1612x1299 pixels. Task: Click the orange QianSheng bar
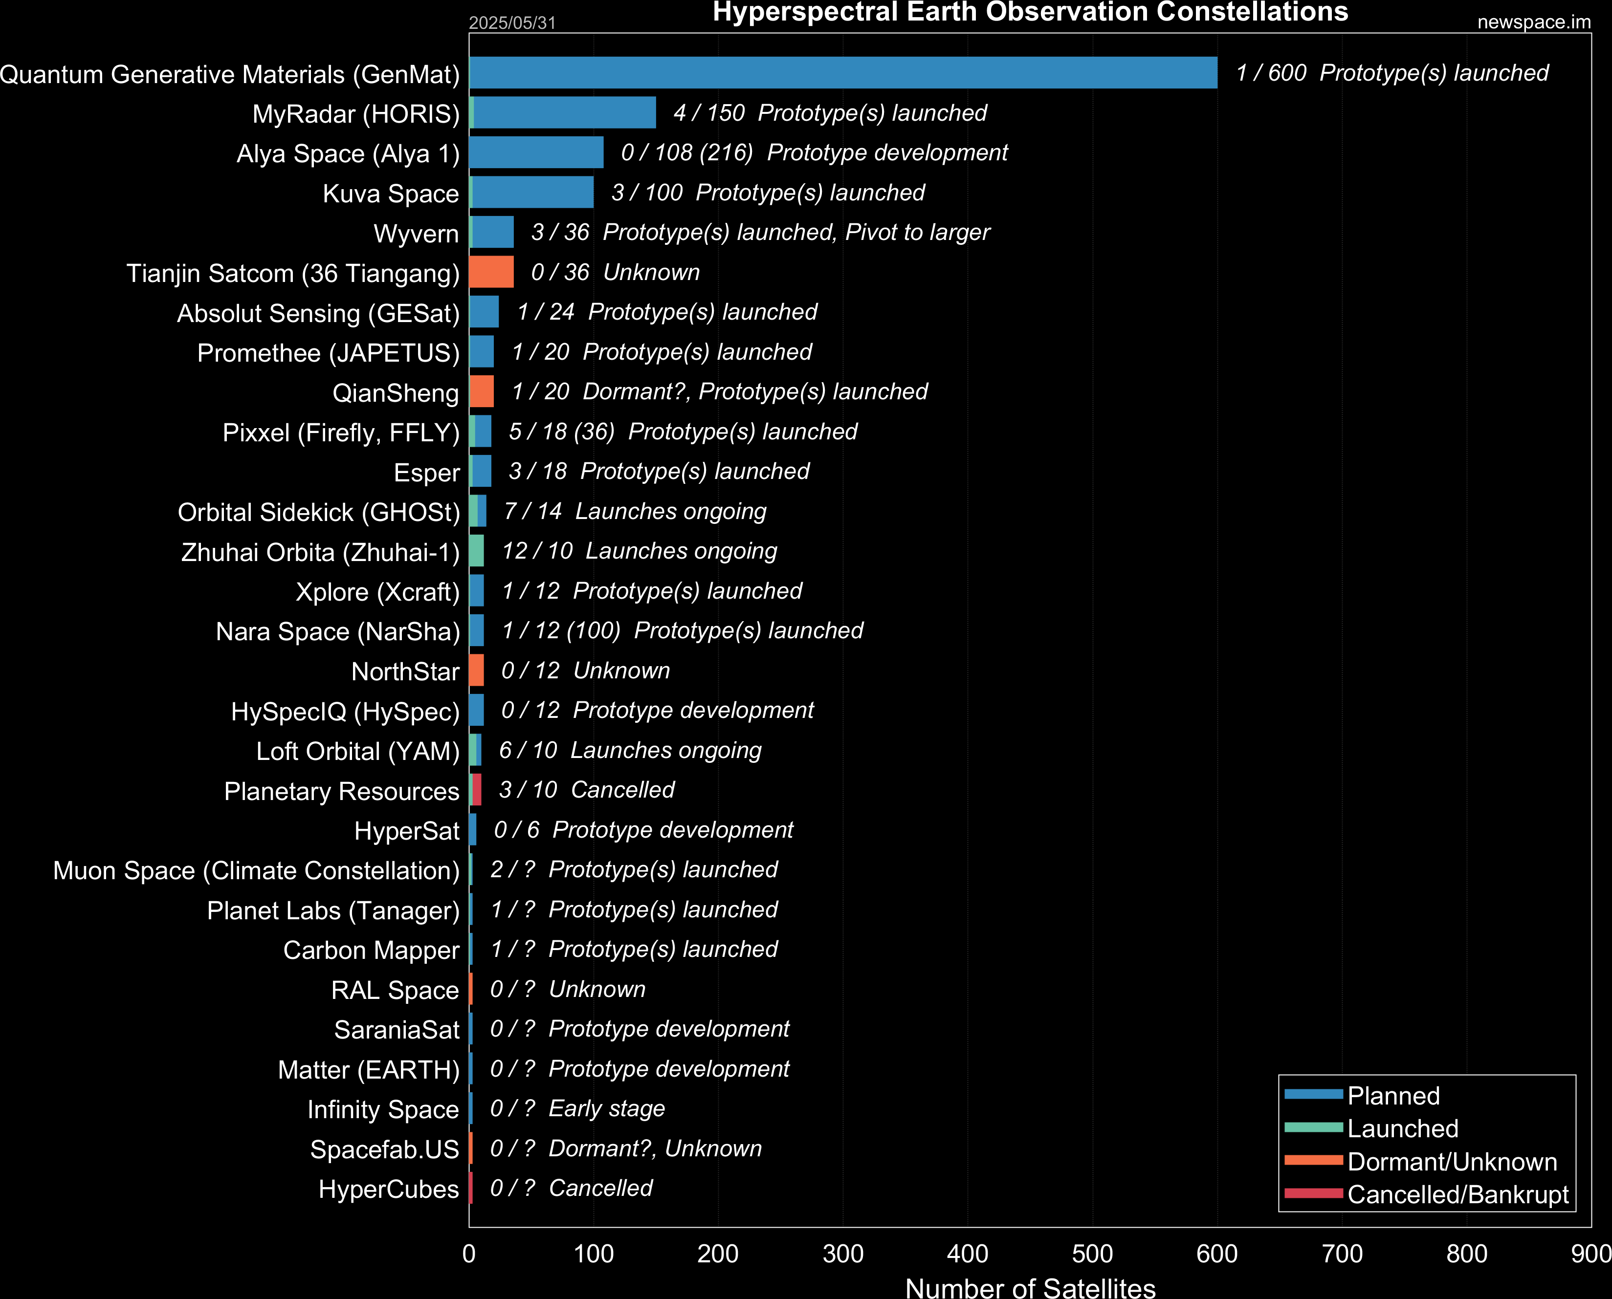tap(482, 391)
